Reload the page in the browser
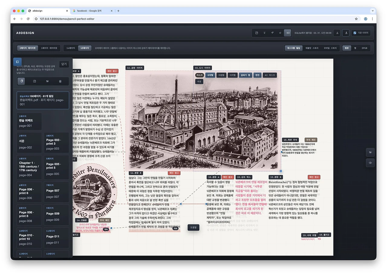 click(x=28, y=19)
